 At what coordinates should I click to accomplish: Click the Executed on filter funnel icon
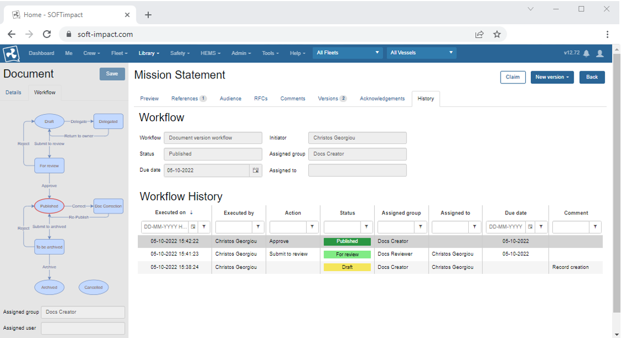pyautogui.click(x=204, y=227)
